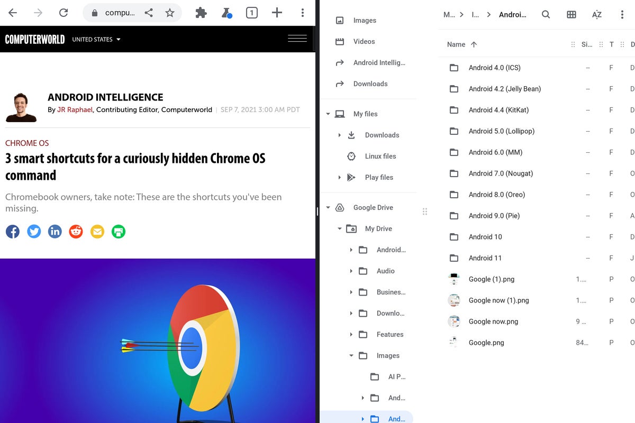
Task: Open the tab switcher showing 1 tab
Action: coord(252,13)
